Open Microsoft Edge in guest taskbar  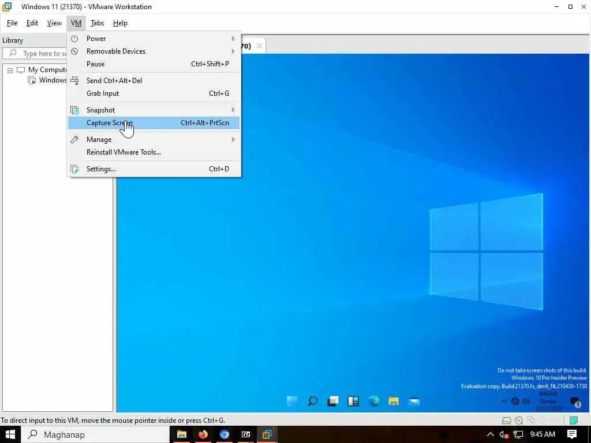373,401
